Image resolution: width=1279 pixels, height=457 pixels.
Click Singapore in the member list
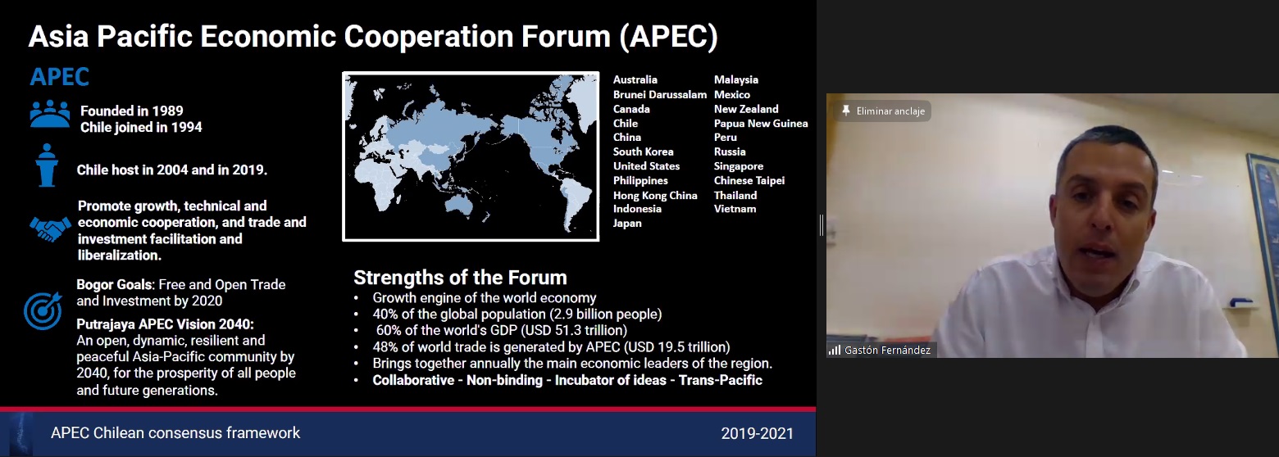click(739, 166)
